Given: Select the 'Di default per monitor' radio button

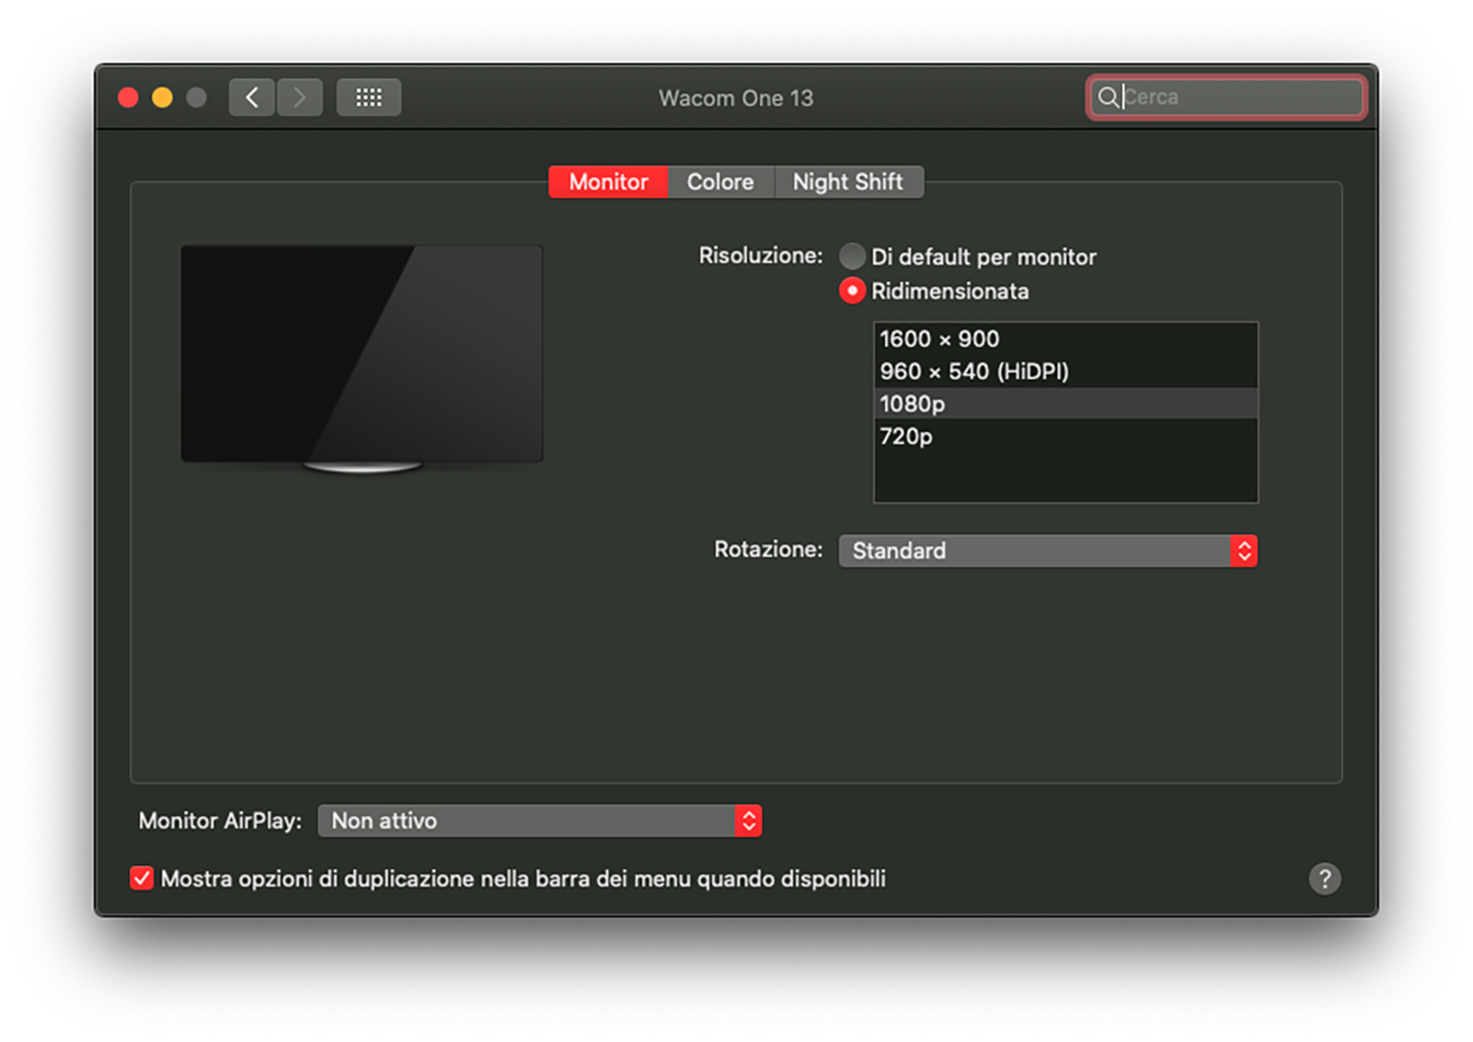Looking at the screenshot, I should [852, 256].
